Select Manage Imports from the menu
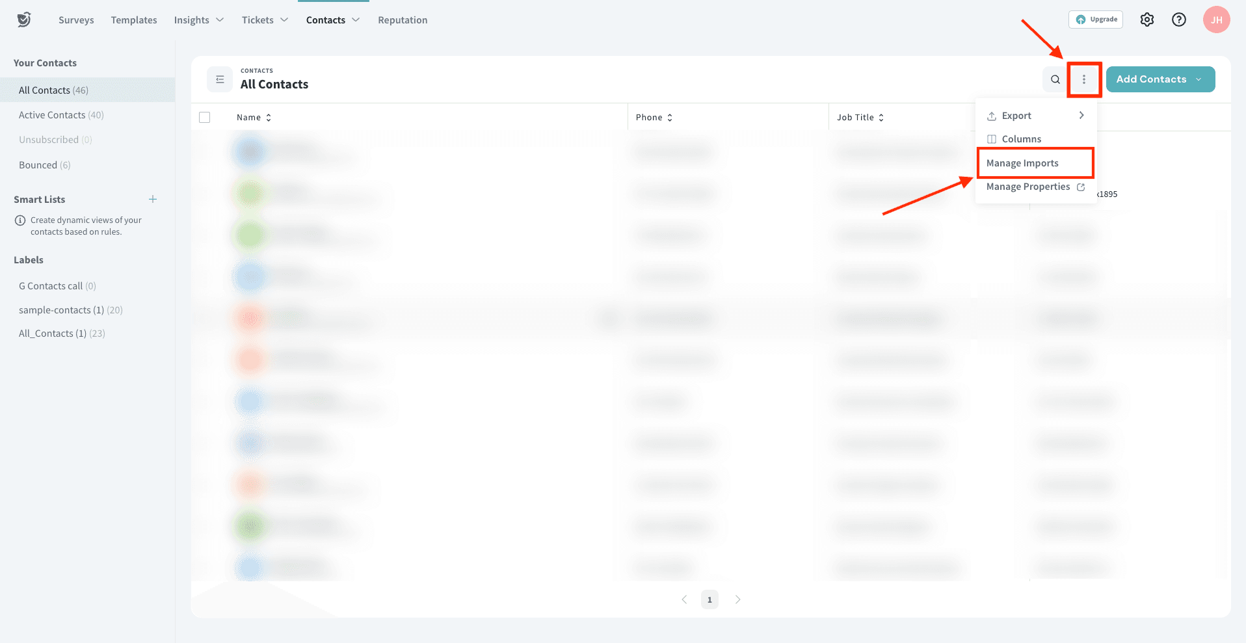1246x643 pixels. [x=1022, y=163]
